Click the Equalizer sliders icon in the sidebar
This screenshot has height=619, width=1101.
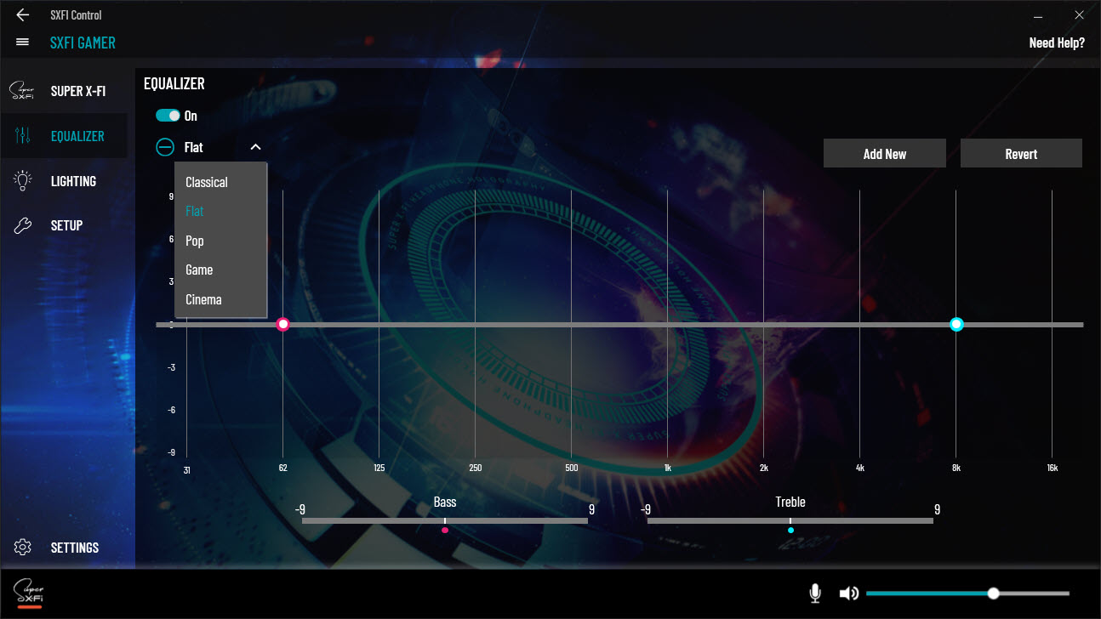click(x=23, y=135)
